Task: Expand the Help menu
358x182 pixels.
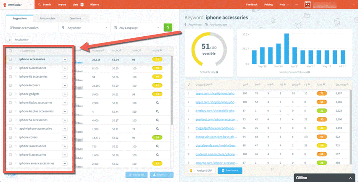Action: pos(283,5)
